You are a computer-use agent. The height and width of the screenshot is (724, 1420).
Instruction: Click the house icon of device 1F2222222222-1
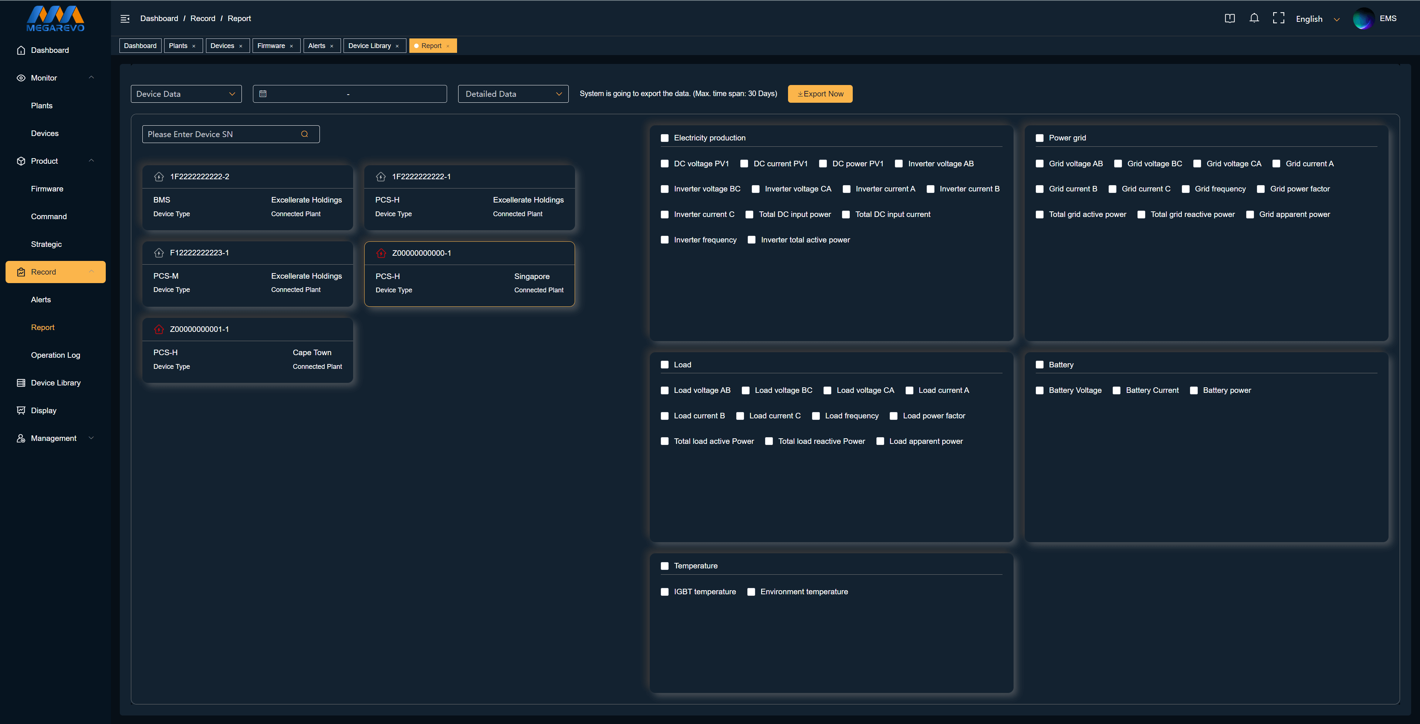click(381, 177)
